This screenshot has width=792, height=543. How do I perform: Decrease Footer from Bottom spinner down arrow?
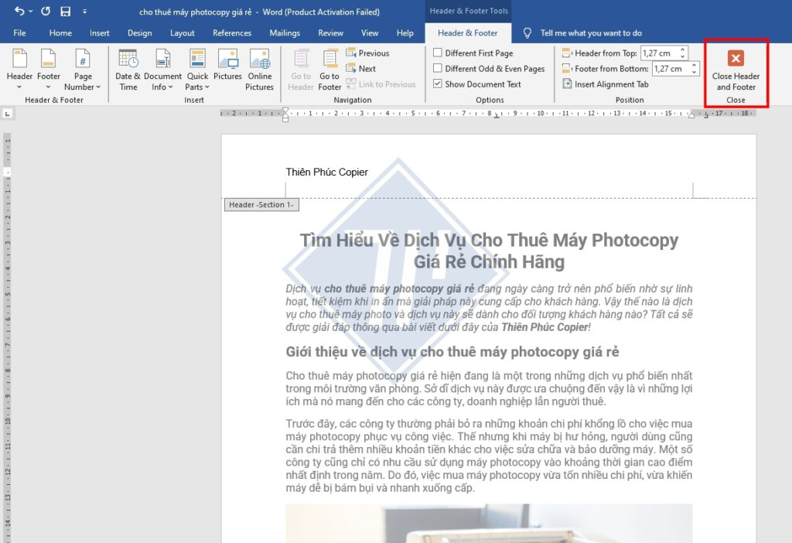coord(695,72)
